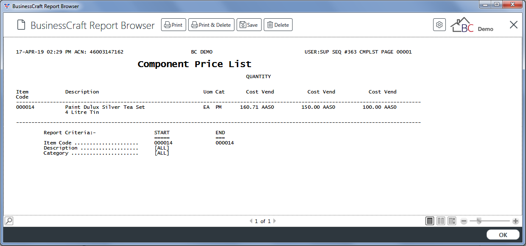Select the third page layout view icon
This screenshot has height=246, width=526.
(452, 221)
